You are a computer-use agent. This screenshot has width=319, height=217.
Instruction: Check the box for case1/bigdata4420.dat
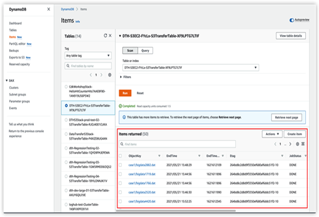pos(120,201)
